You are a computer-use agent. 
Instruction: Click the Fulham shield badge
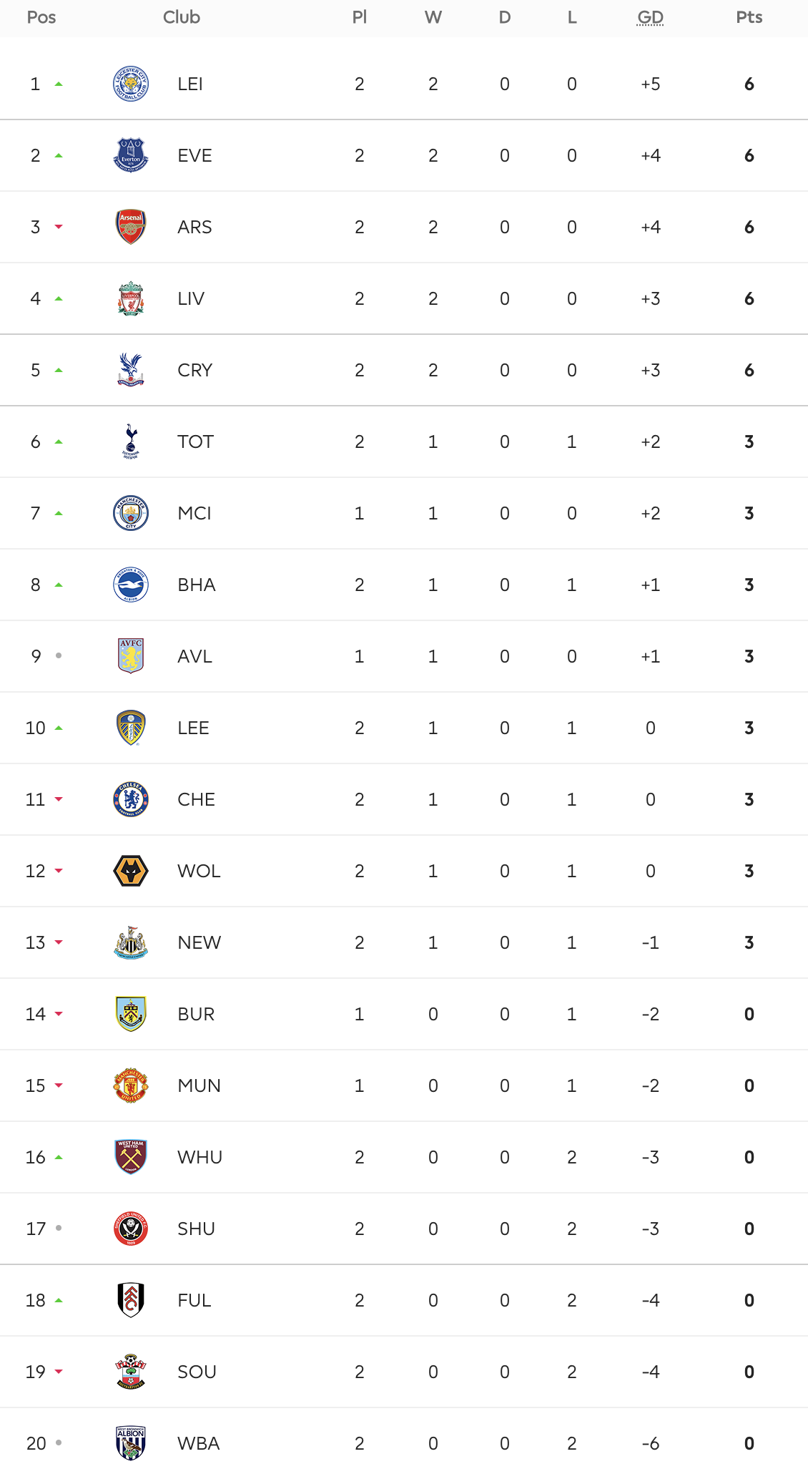pyautogui.click(x=131, y=1300)
